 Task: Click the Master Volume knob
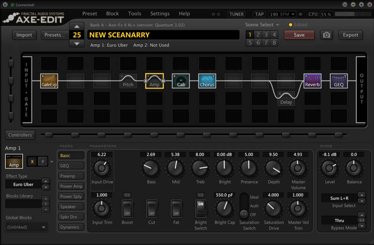point(298,168)
